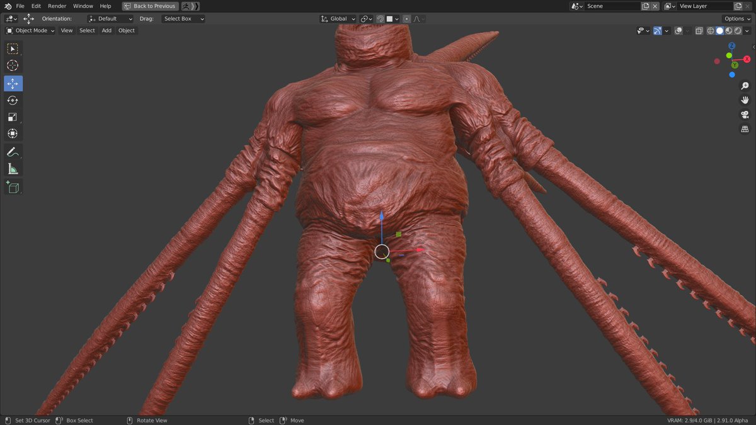Select the Scale tool
Viewport: 756px width, 425px height.
coord(13,116)
